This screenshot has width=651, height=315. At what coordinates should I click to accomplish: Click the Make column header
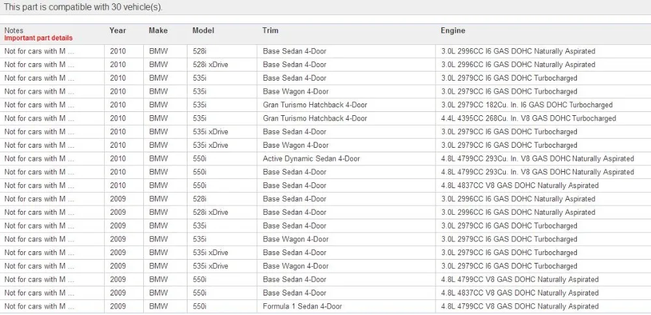coord(158,31)
